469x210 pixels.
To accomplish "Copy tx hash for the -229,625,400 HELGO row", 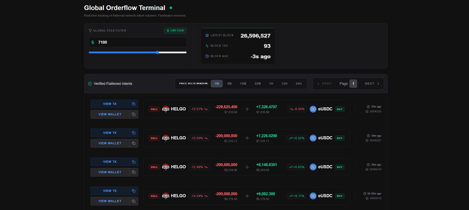I will click(x=134, y=104).
